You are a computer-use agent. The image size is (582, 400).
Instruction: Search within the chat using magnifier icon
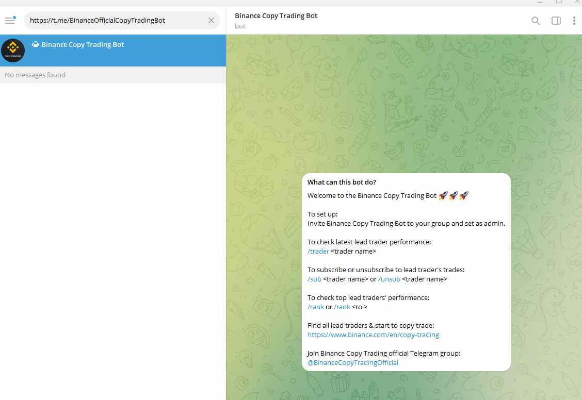(535, 21)
